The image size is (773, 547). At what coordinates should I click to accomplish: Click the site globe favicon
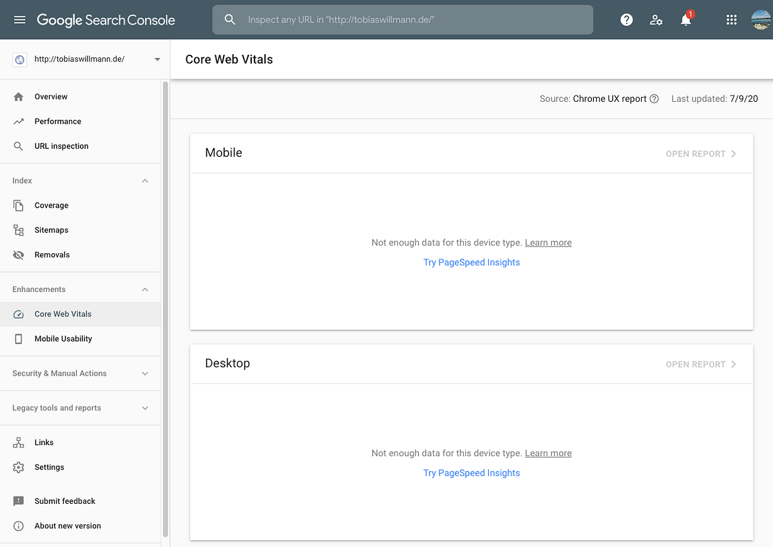click(19, 59)
